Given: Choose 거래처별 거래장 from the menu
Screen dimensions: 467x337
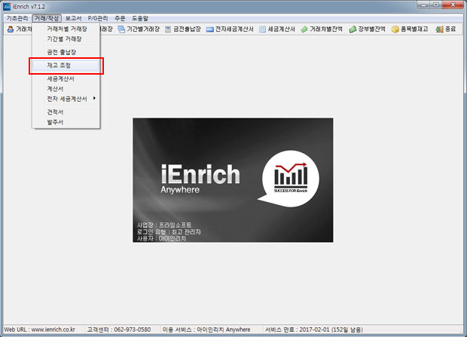Looking at the screenshot, I should 66,29.
